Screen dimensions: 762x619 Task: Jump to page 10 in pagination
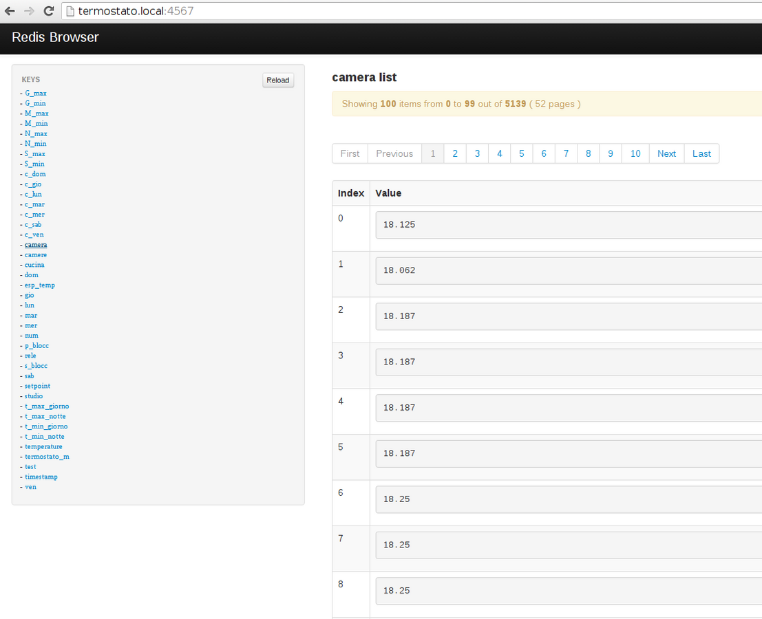635,153
